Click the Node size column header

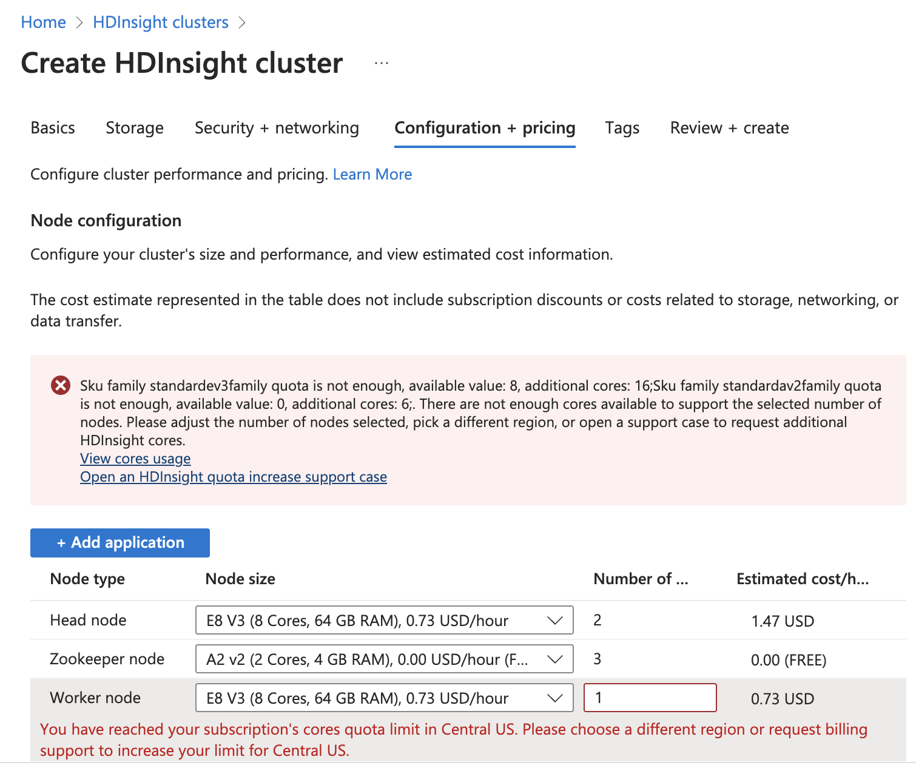(x=240, y=579)
